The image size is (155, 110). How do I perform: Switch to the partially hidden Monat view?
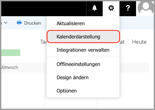122,42
